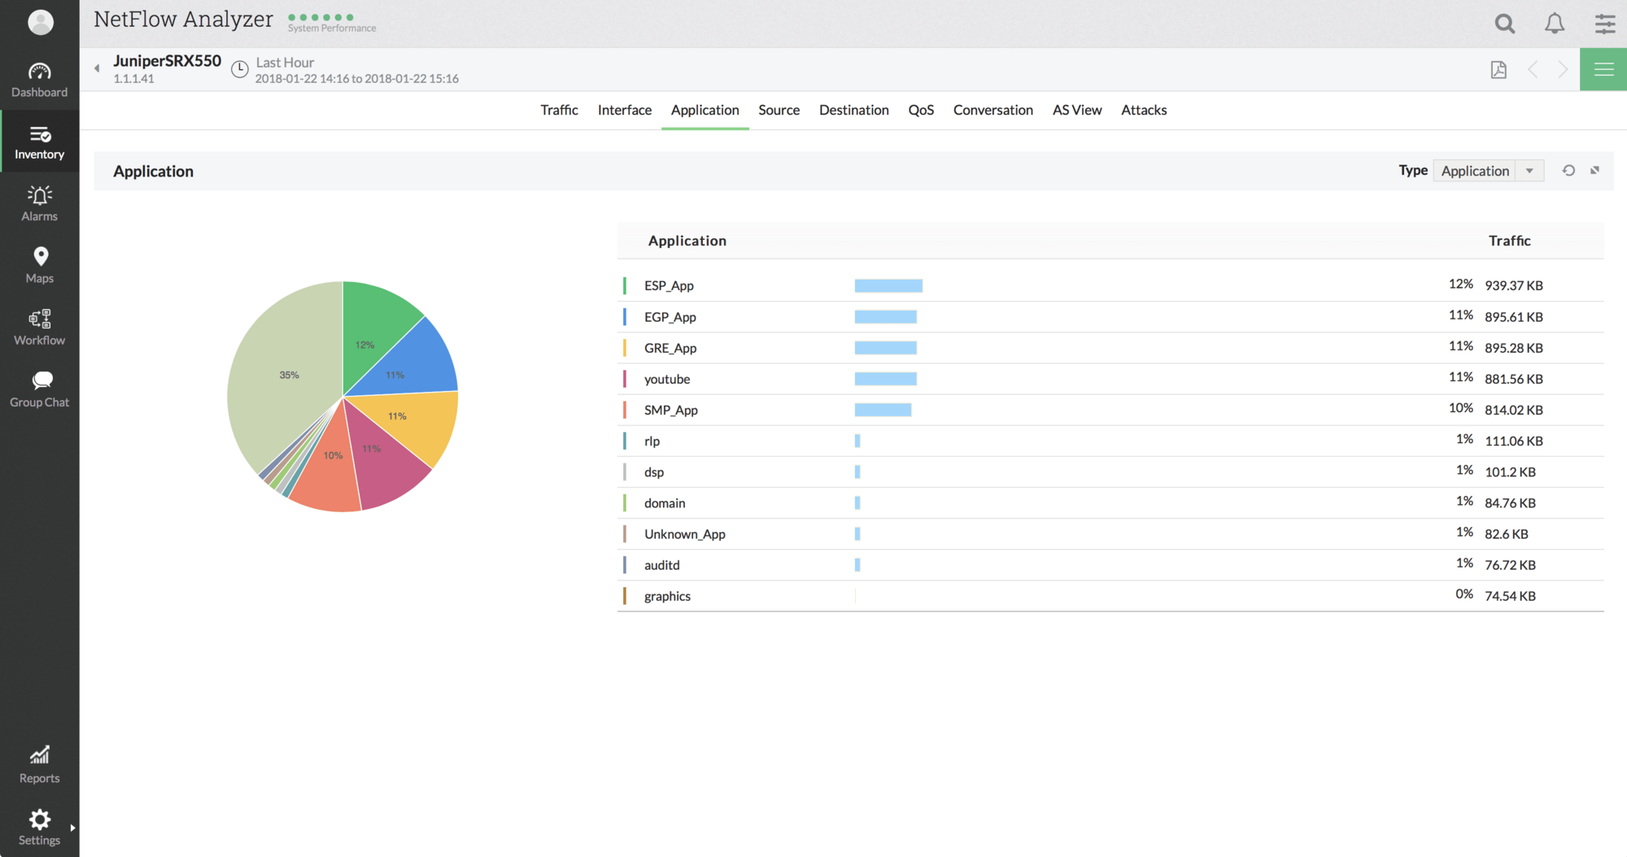This screenshot has height=857, width=1627.
Task: Collapse the JuniperSRX550 header with back arrow
Action: click(x=95, y=69)
